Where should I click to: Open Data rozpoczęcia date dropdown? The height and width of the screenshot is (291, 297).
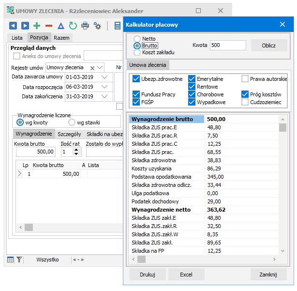[x=104, y=87]
